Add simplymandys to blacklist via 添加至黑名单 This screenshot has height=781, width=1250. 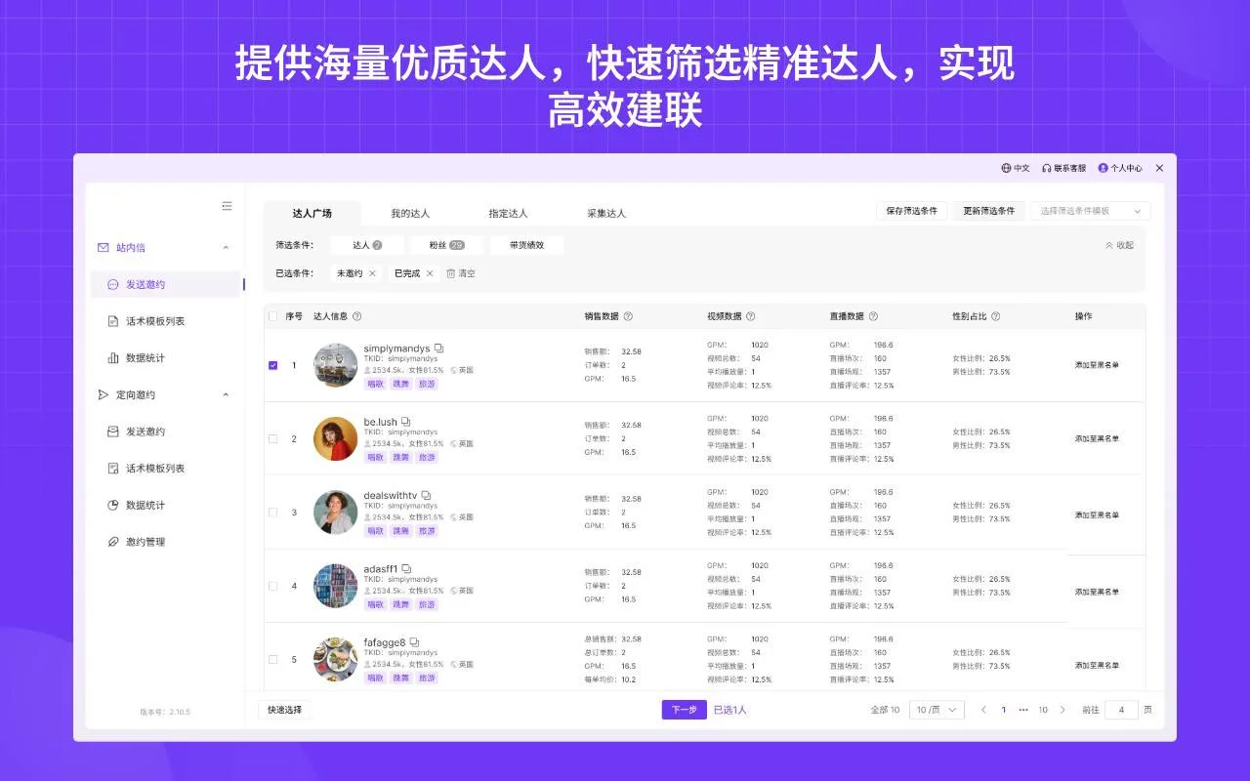click(1097, 365)
